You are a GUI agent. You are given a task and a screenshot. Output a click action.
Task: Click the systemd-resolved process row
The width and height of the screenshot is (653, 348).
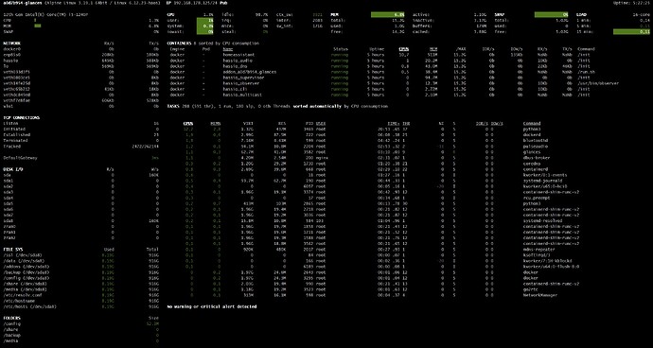coord(381,220)
